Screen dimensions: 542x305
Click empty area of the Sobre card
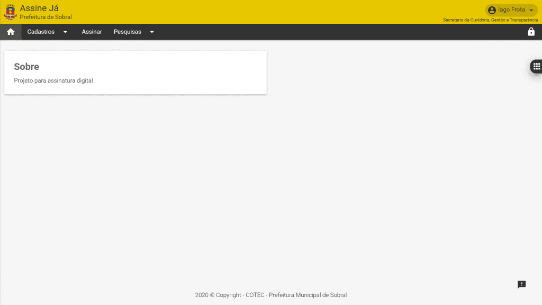tap(185, 73)
